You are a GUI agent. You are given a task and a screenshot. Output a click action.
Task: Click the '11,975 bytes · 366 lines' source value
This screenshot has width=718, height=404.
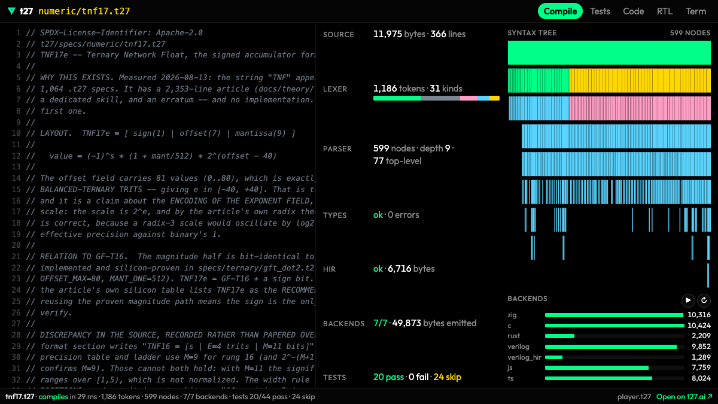(x=419, y=34)
